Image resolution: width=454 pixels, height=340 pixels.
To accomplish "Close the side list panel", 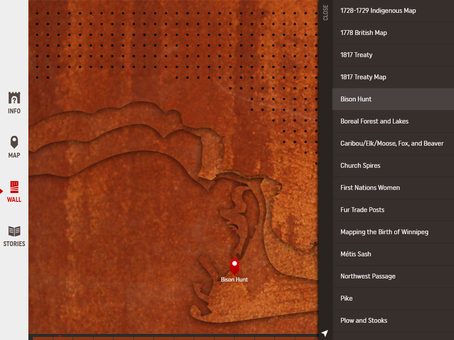I will click(x=325, y=12).
